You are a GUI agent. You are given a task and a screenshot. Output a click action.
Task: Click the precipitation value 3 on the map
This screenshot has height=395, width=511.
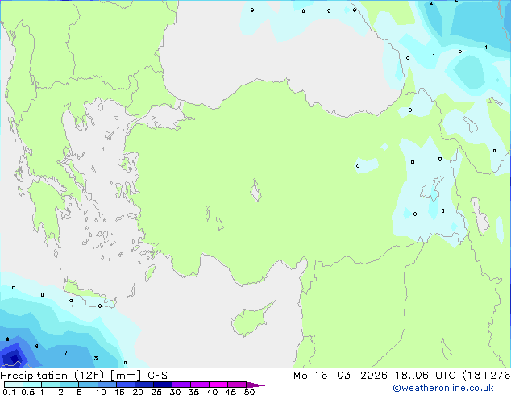pyautogui.click(x=96, y=358)
